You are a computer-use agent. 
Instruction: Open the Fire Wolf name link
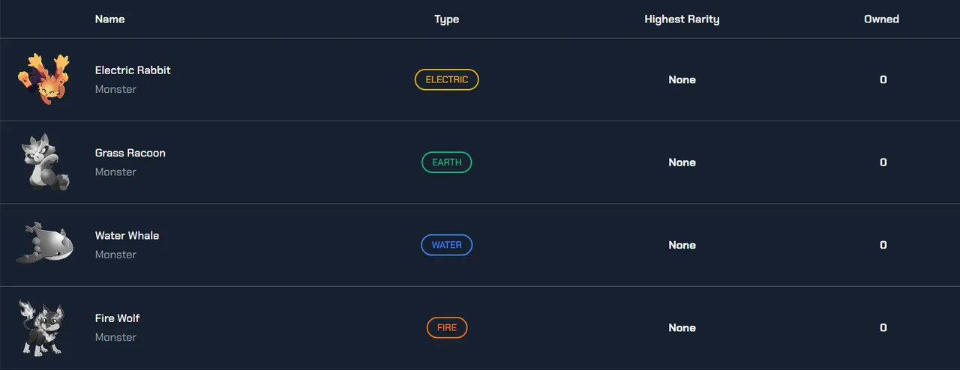click(x=117, y=318)
